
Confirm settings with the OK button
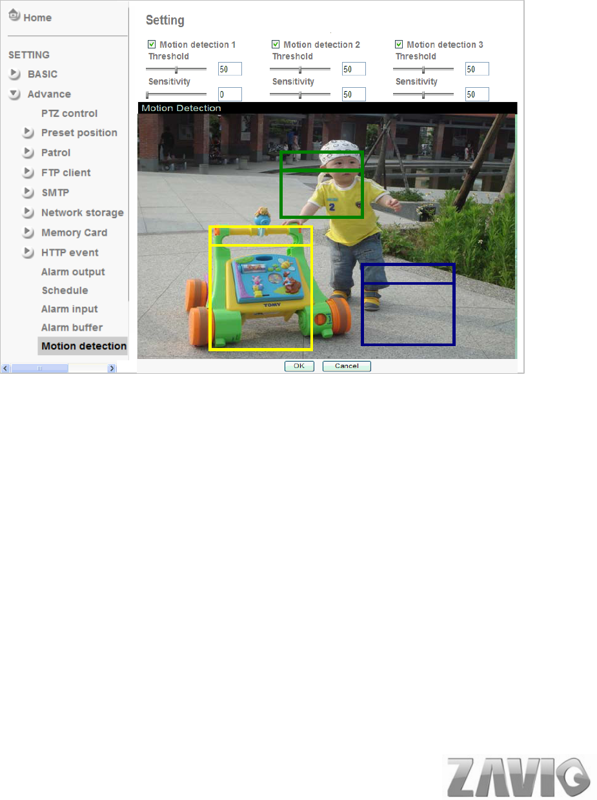(x=299, y=366)
